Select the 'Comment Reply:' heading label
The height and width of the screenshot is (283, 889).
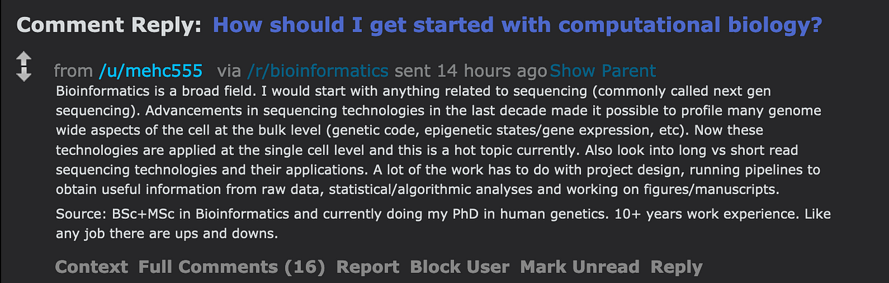[x=109, y=25]
